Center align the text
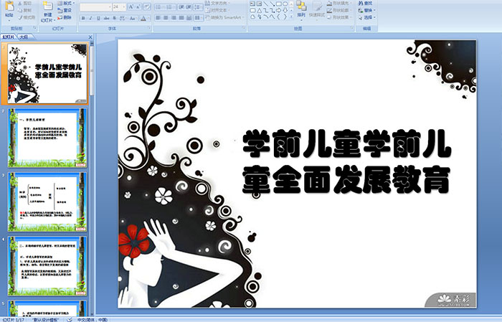 click(x=166, y=18)
